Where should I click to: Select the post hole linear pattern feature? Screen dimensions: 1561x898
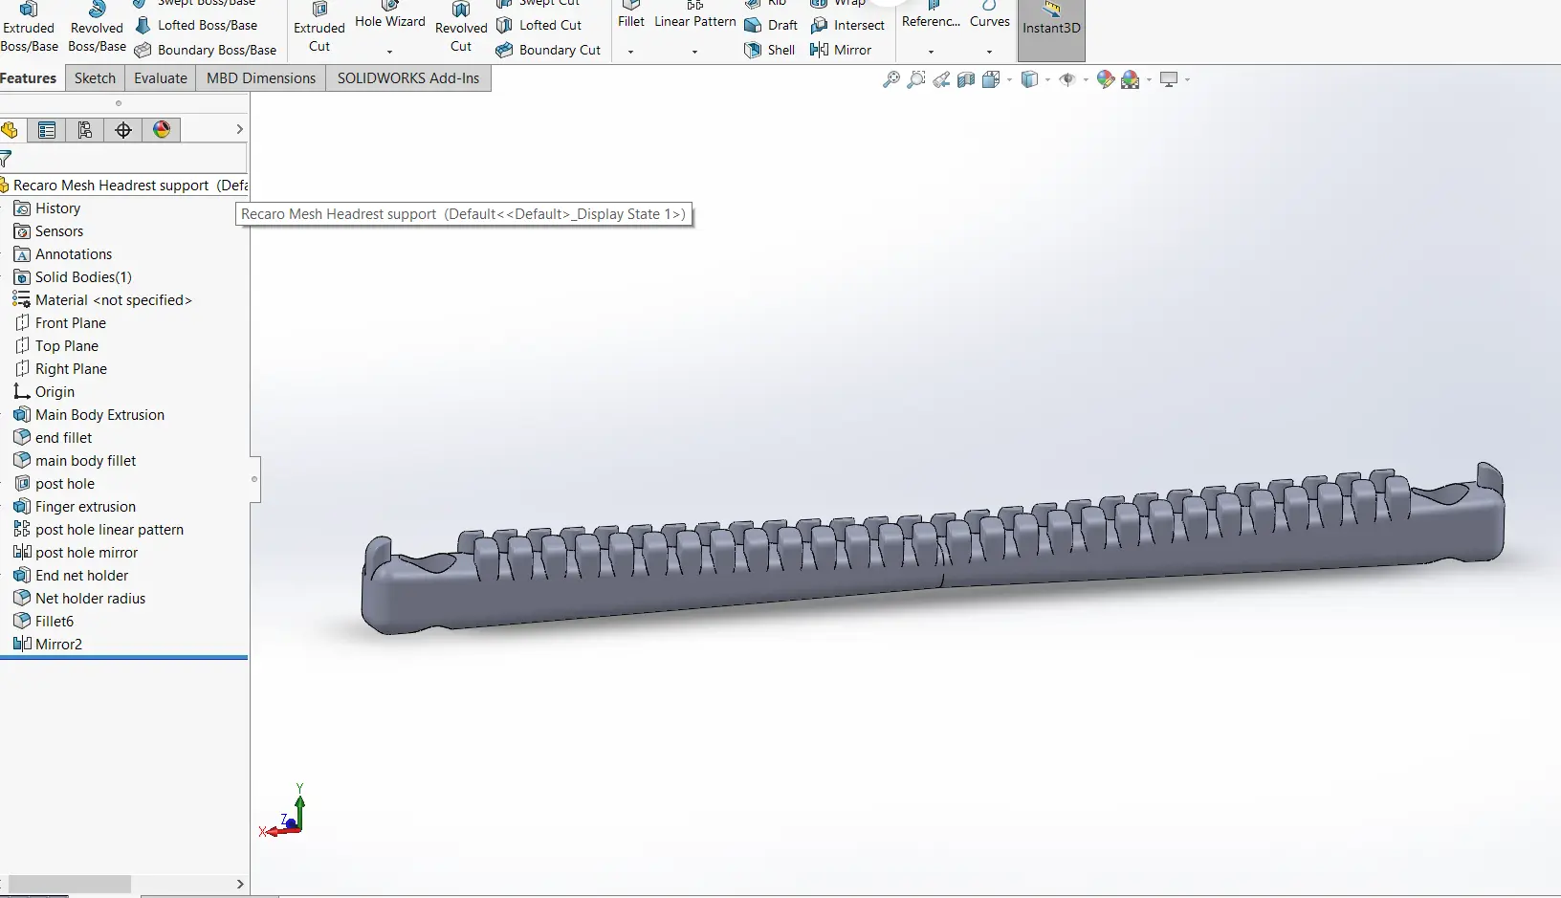click(99, 530)
